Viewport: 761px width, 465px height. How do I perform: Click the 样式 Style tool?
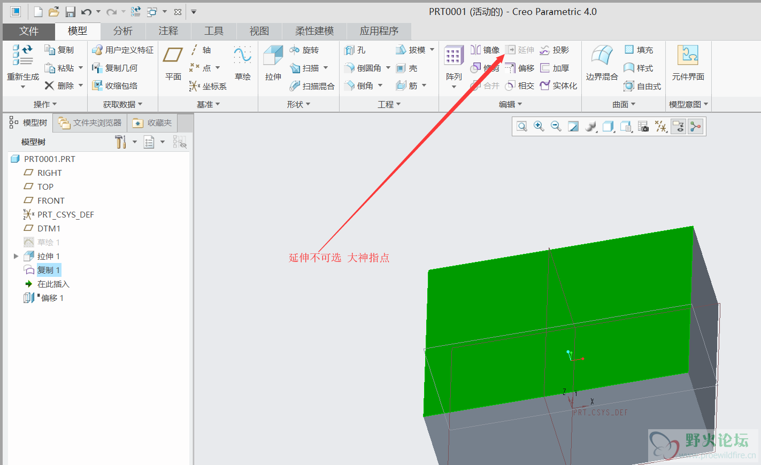tap(639, 68)
